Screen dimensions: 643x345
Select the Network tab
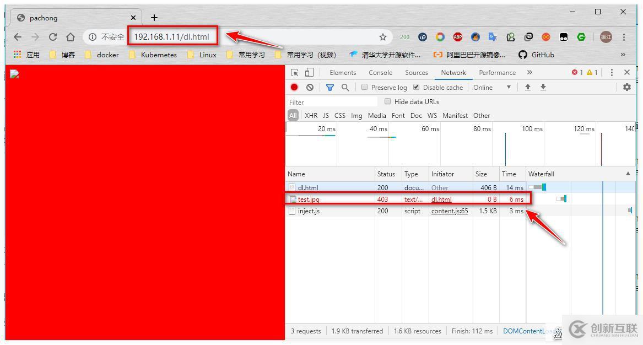coord(453,73)
